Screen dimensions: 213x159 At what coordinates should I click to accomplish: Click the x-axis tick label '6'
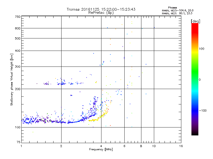(124, 146)
